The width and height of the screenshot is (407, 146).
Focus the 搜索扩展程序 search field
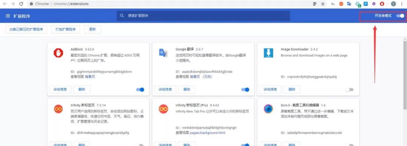(203, 16)
